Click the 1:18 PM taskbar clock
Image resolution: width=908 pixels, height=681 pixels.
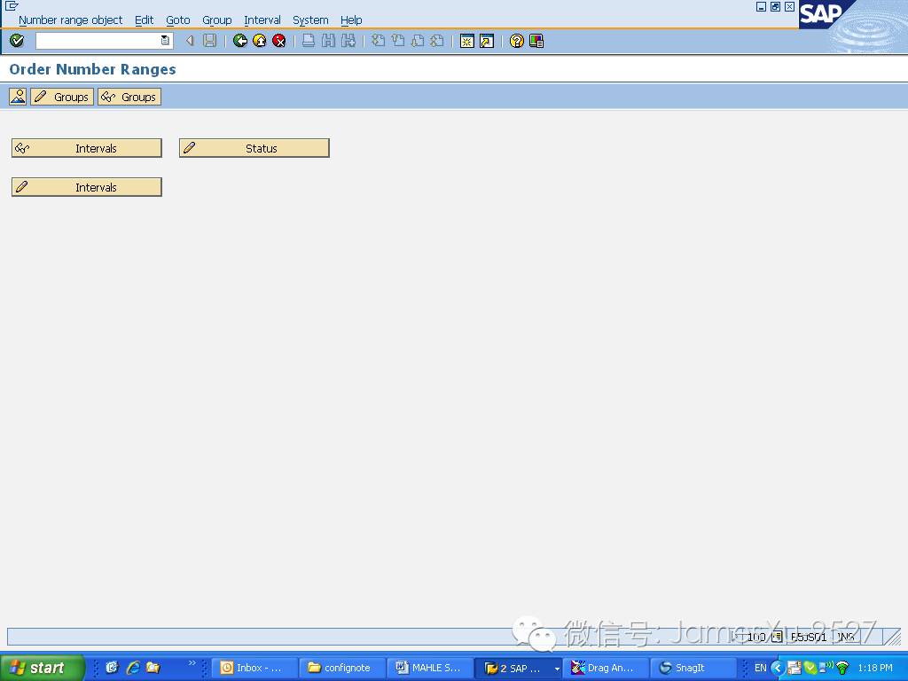[875, 668]
